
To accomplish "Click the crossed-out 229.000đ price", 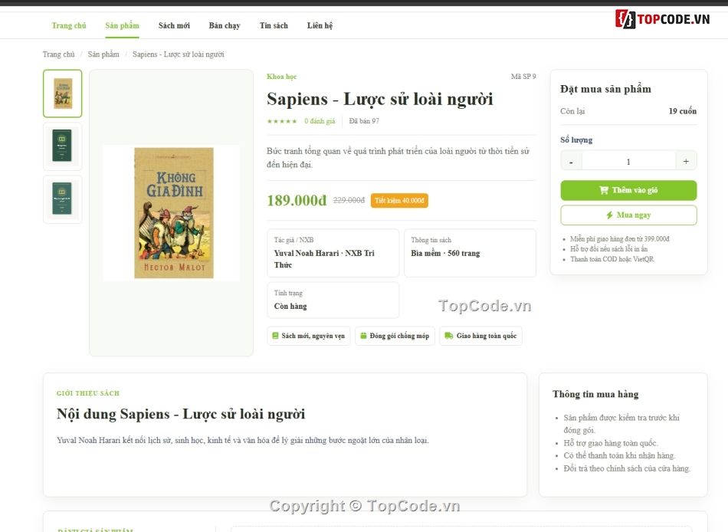I will tap(349, 200).
